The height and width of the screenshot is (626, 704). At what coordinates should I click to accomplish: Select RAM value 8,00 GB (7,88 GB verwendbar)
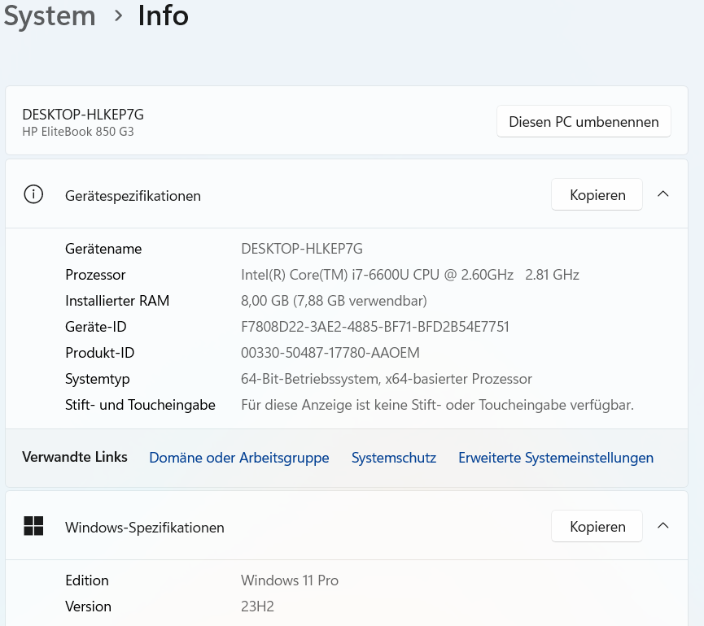tap(334, 301)
